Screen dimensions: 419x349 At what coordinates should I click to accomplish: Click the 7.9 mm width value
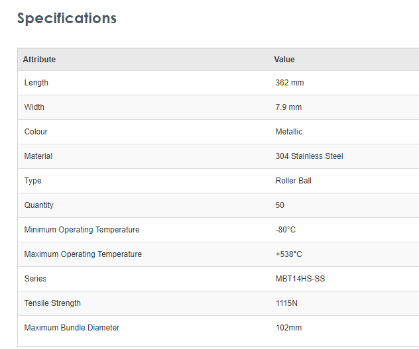(288, 107)
